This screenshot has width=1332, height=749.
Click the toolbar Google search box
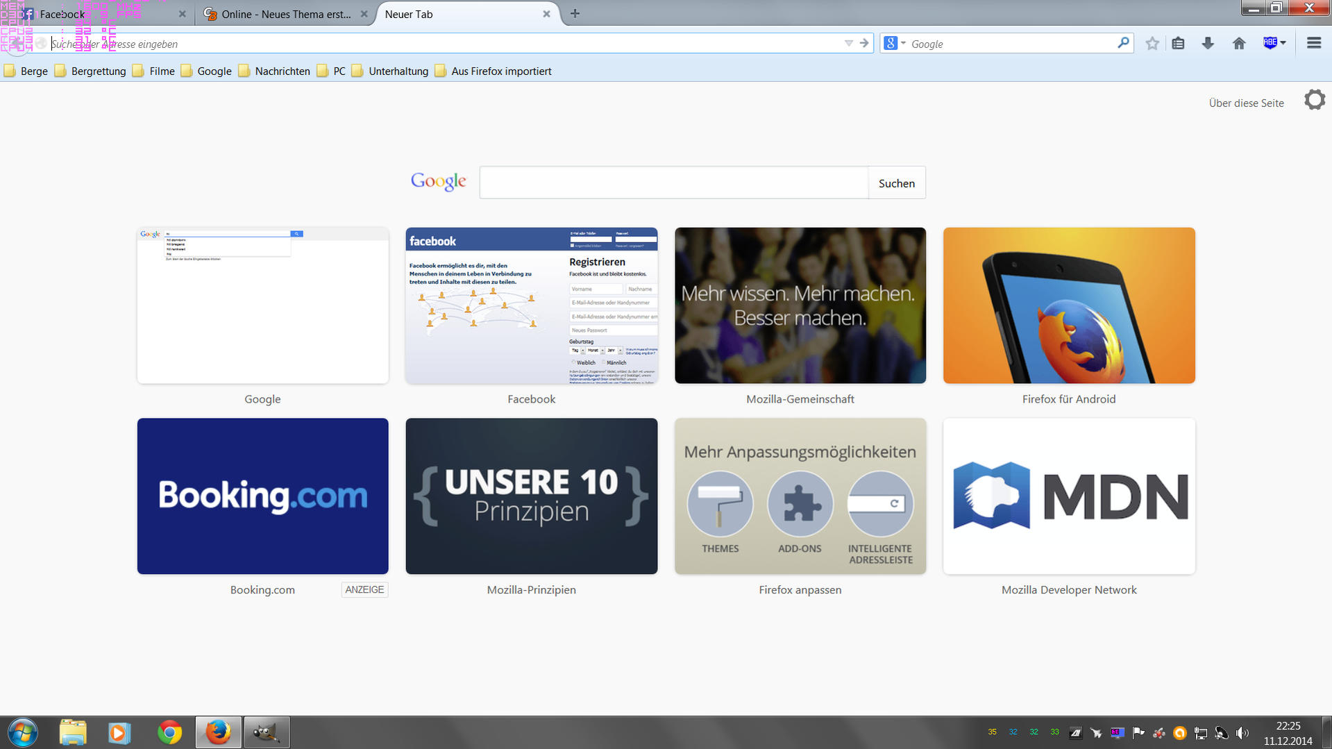[1010, 44]
